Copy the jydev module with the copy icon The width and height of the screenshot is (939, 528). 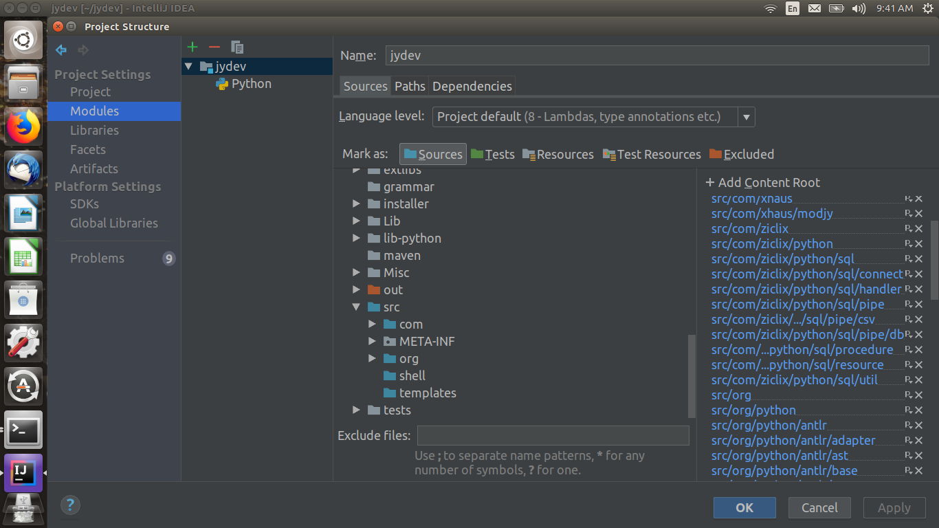point(236,47)
